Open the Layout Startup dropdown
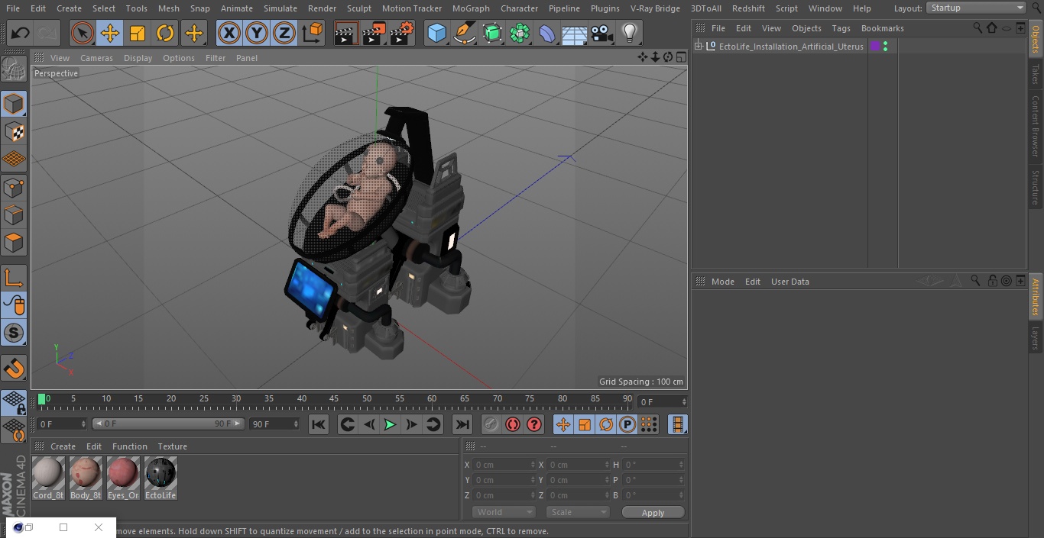The height and width of the screenshot is (538, 1044). pos(976,8)
